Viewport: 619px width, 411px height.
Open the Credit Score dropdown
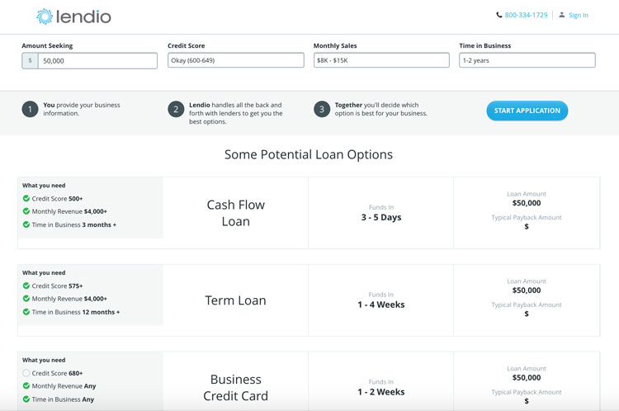(236, 60)
